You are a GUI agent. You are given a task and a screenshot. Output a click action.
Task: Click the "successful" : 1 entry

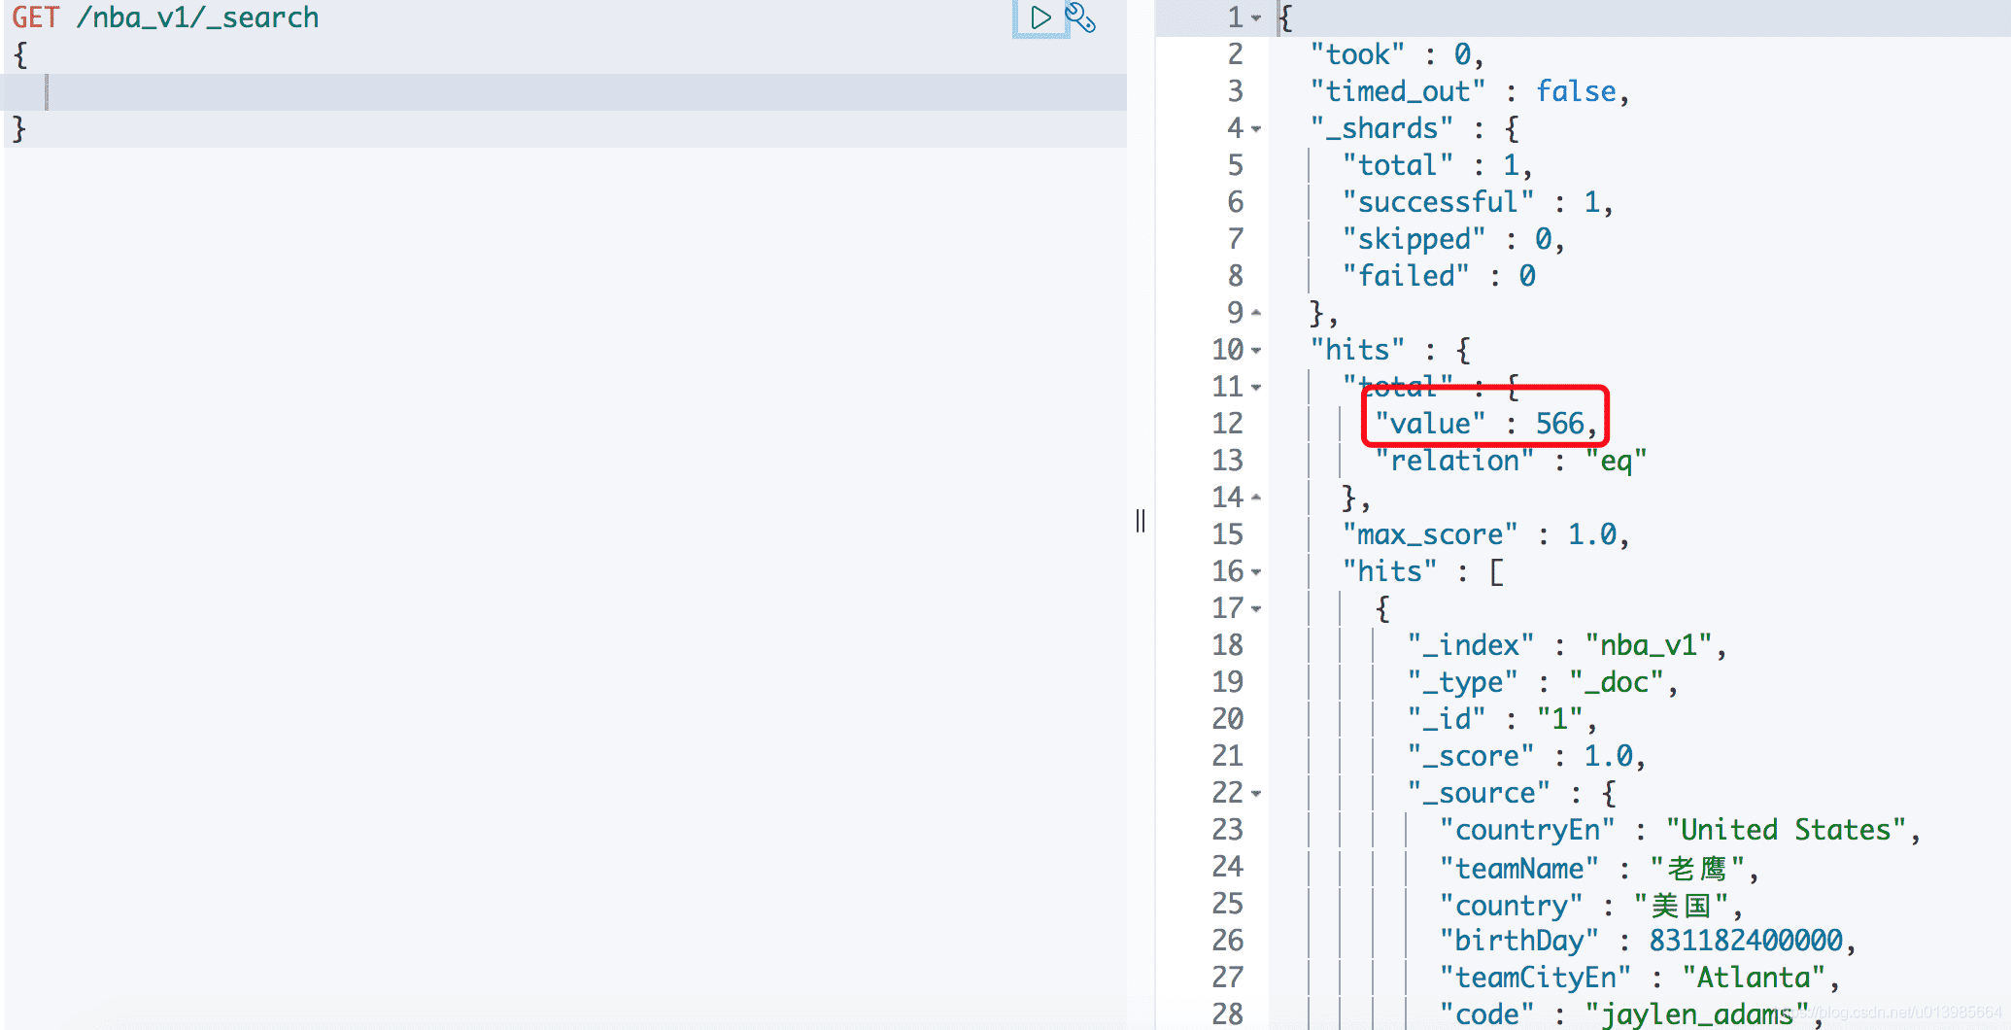tap(1478, 202)
